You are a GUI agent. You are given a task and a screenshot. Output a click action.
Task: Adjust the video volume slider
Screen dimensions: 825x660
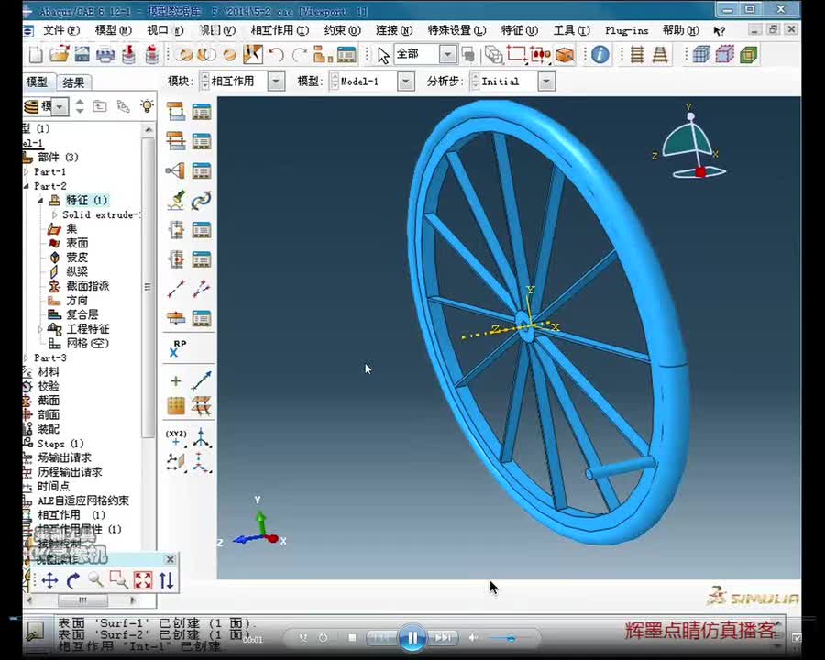(511, 638)
